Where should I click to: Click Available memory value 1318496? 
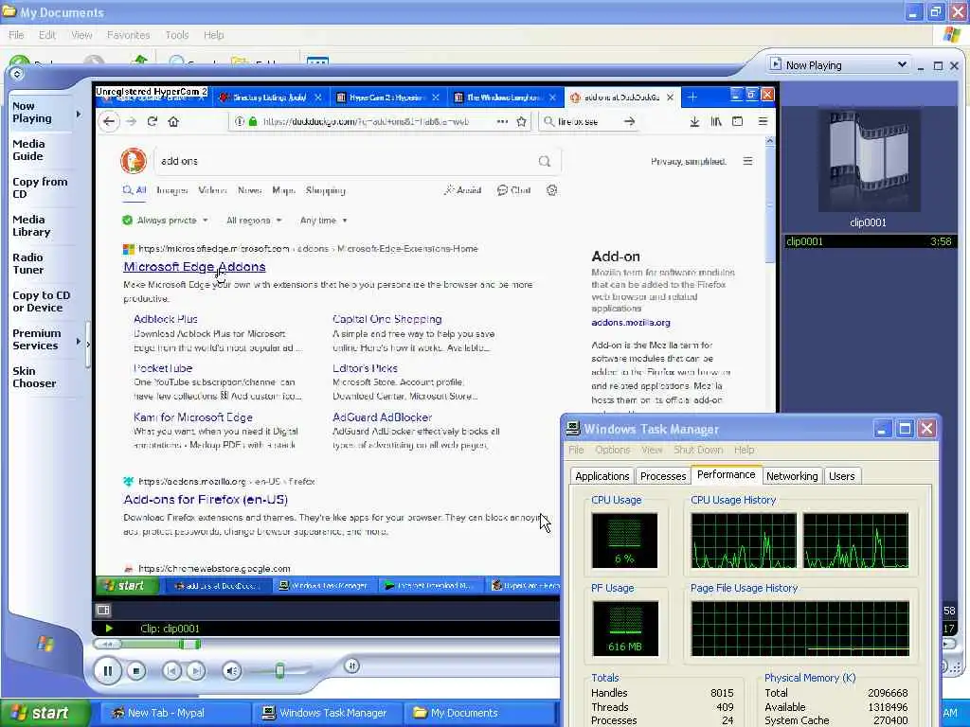click(x=888, y=706)
